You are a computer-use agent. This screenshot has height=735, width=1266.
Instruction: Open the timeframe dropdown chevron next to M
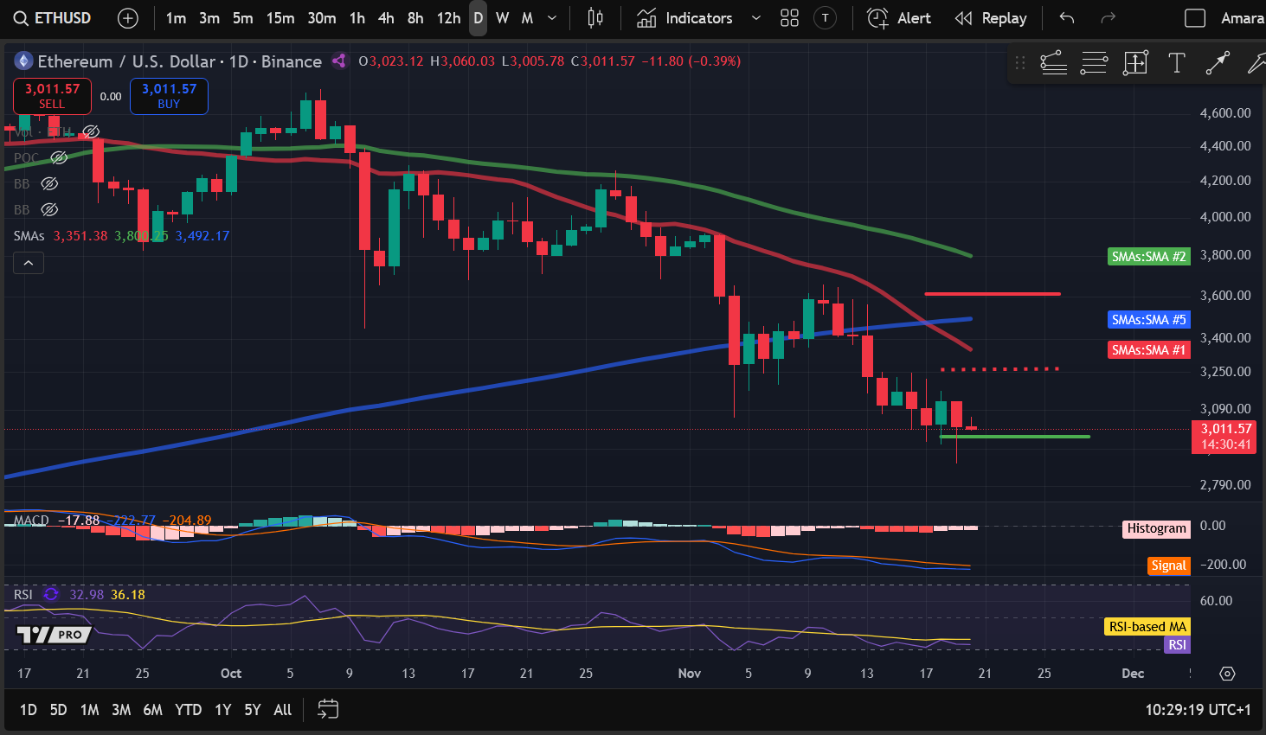pos(551,17)
